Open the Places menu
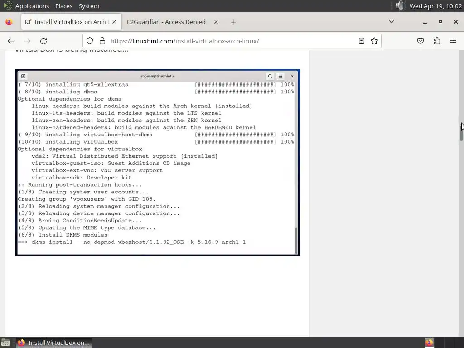The width and height of the screenshot is (464, 348). click(x=64, y=6)
